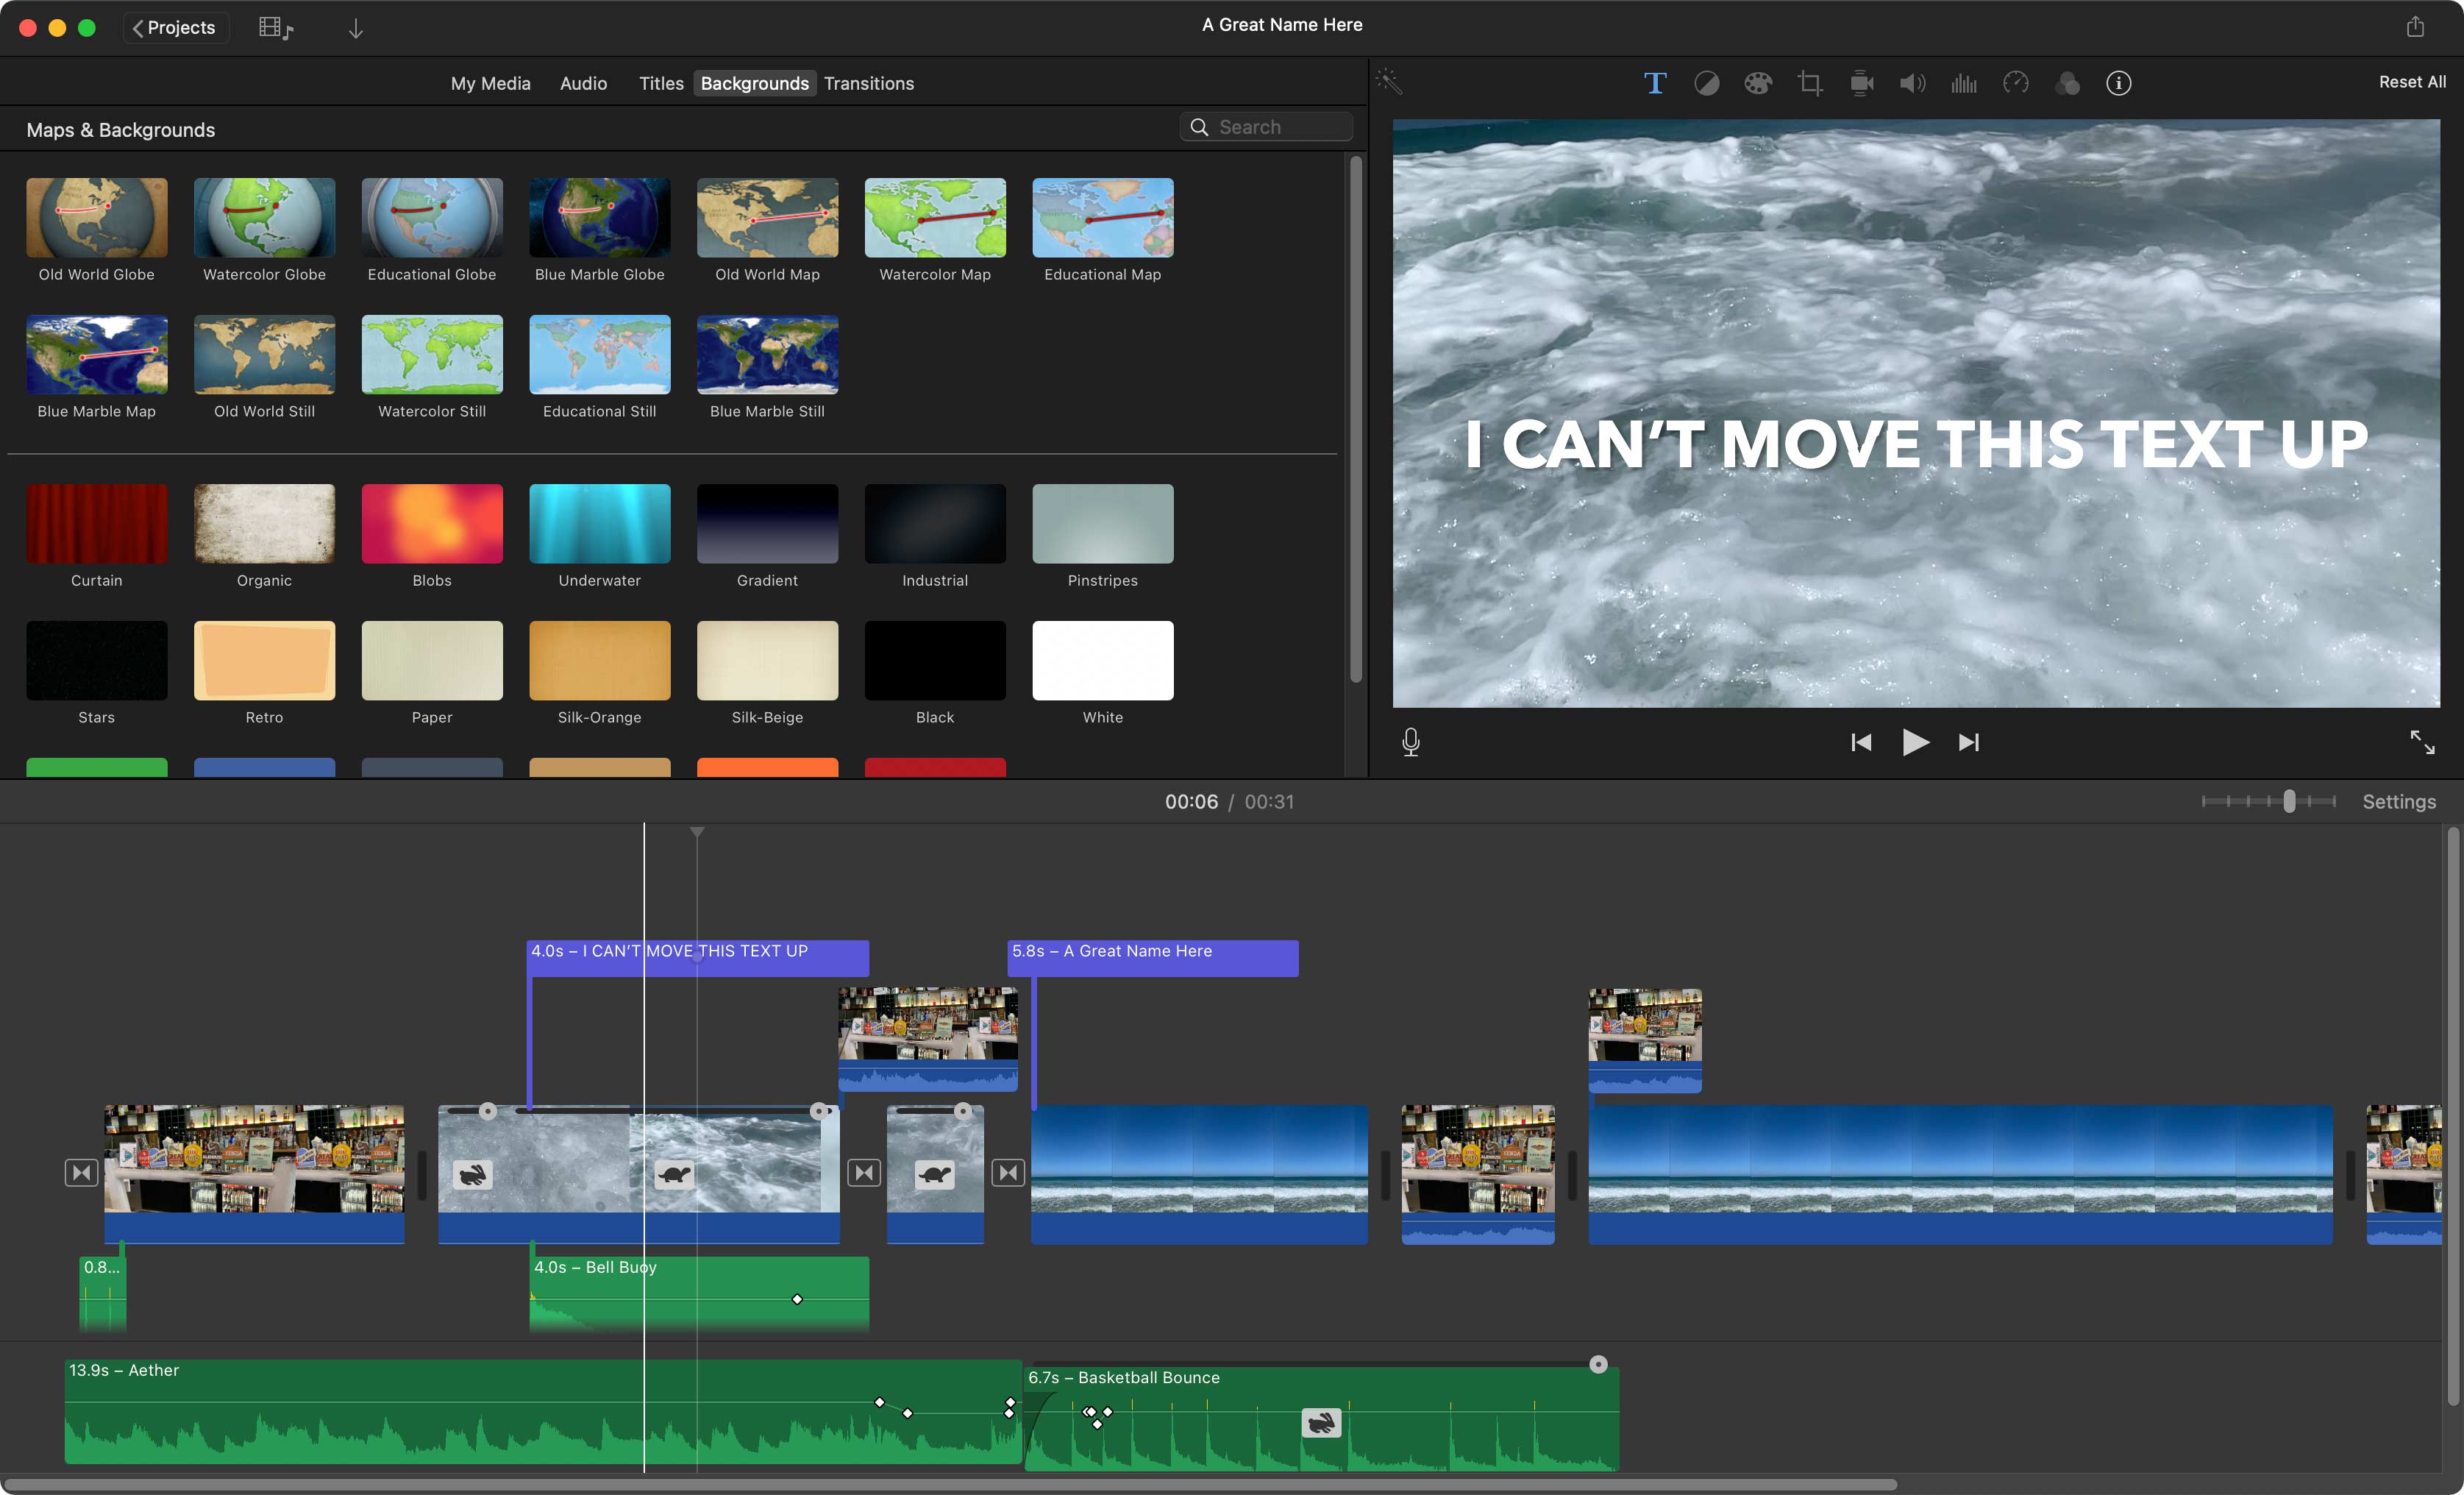
Task: Select the Curtain background
Action: [97, 524]
